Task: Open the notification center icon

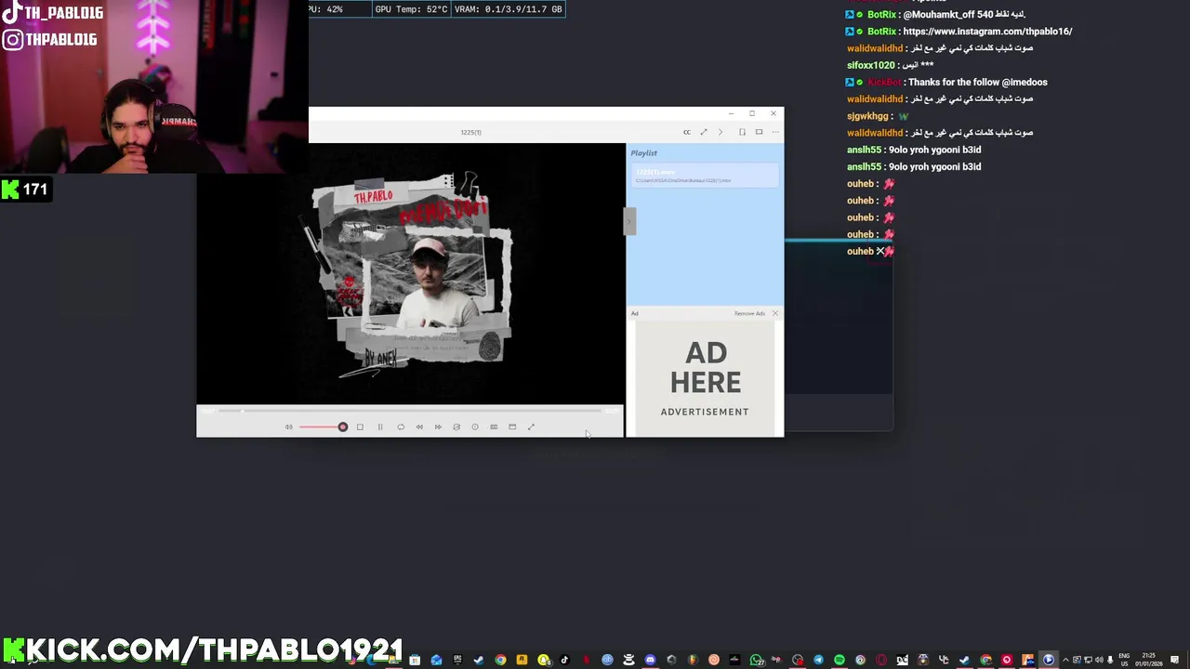Action: pos(1174,661)
